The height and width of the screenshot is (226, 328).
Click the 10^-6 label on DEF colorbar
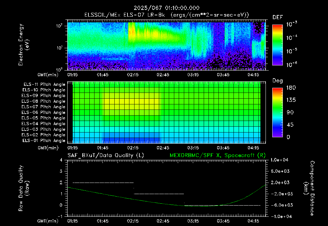click(x=291, y=64)
